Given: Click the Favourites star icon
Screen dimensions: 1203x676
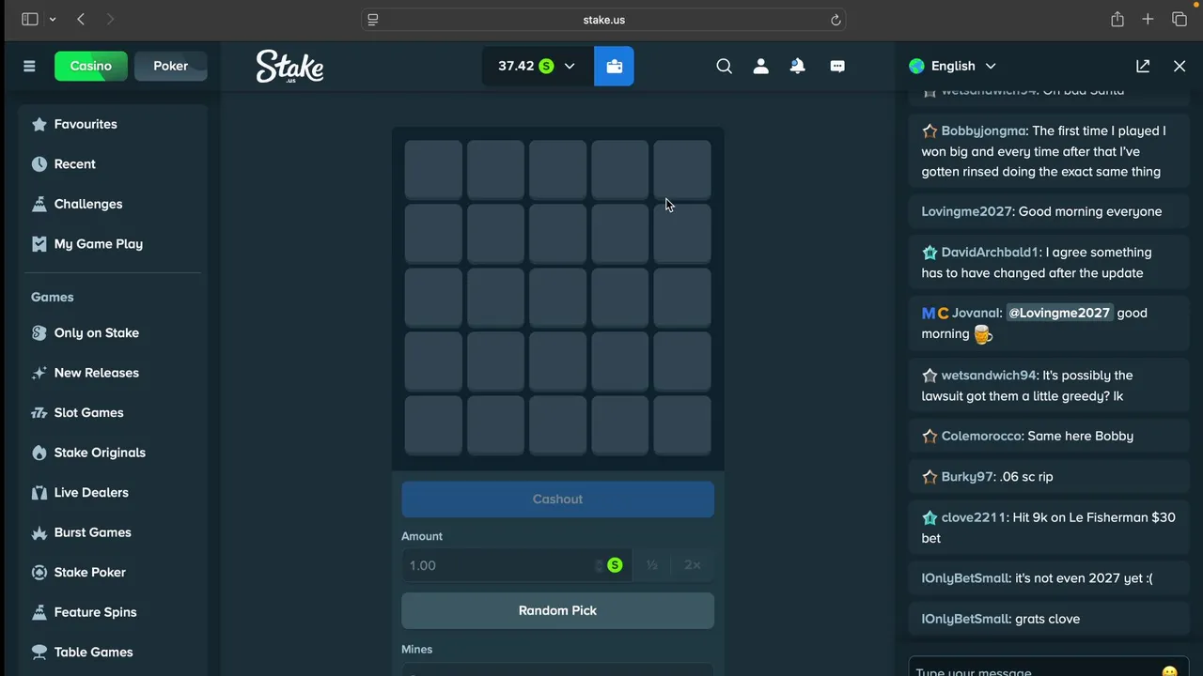Looking at the screenshot, I should [39, 124].
